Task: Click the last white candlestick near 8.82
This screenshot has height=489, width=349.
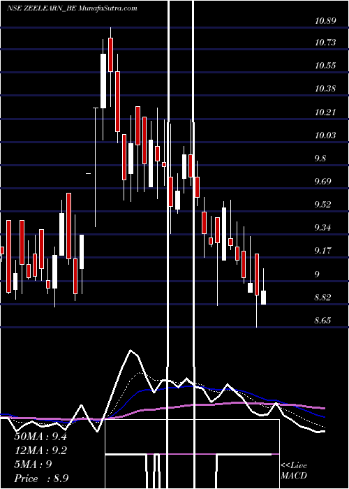Action: click(263, 298)
